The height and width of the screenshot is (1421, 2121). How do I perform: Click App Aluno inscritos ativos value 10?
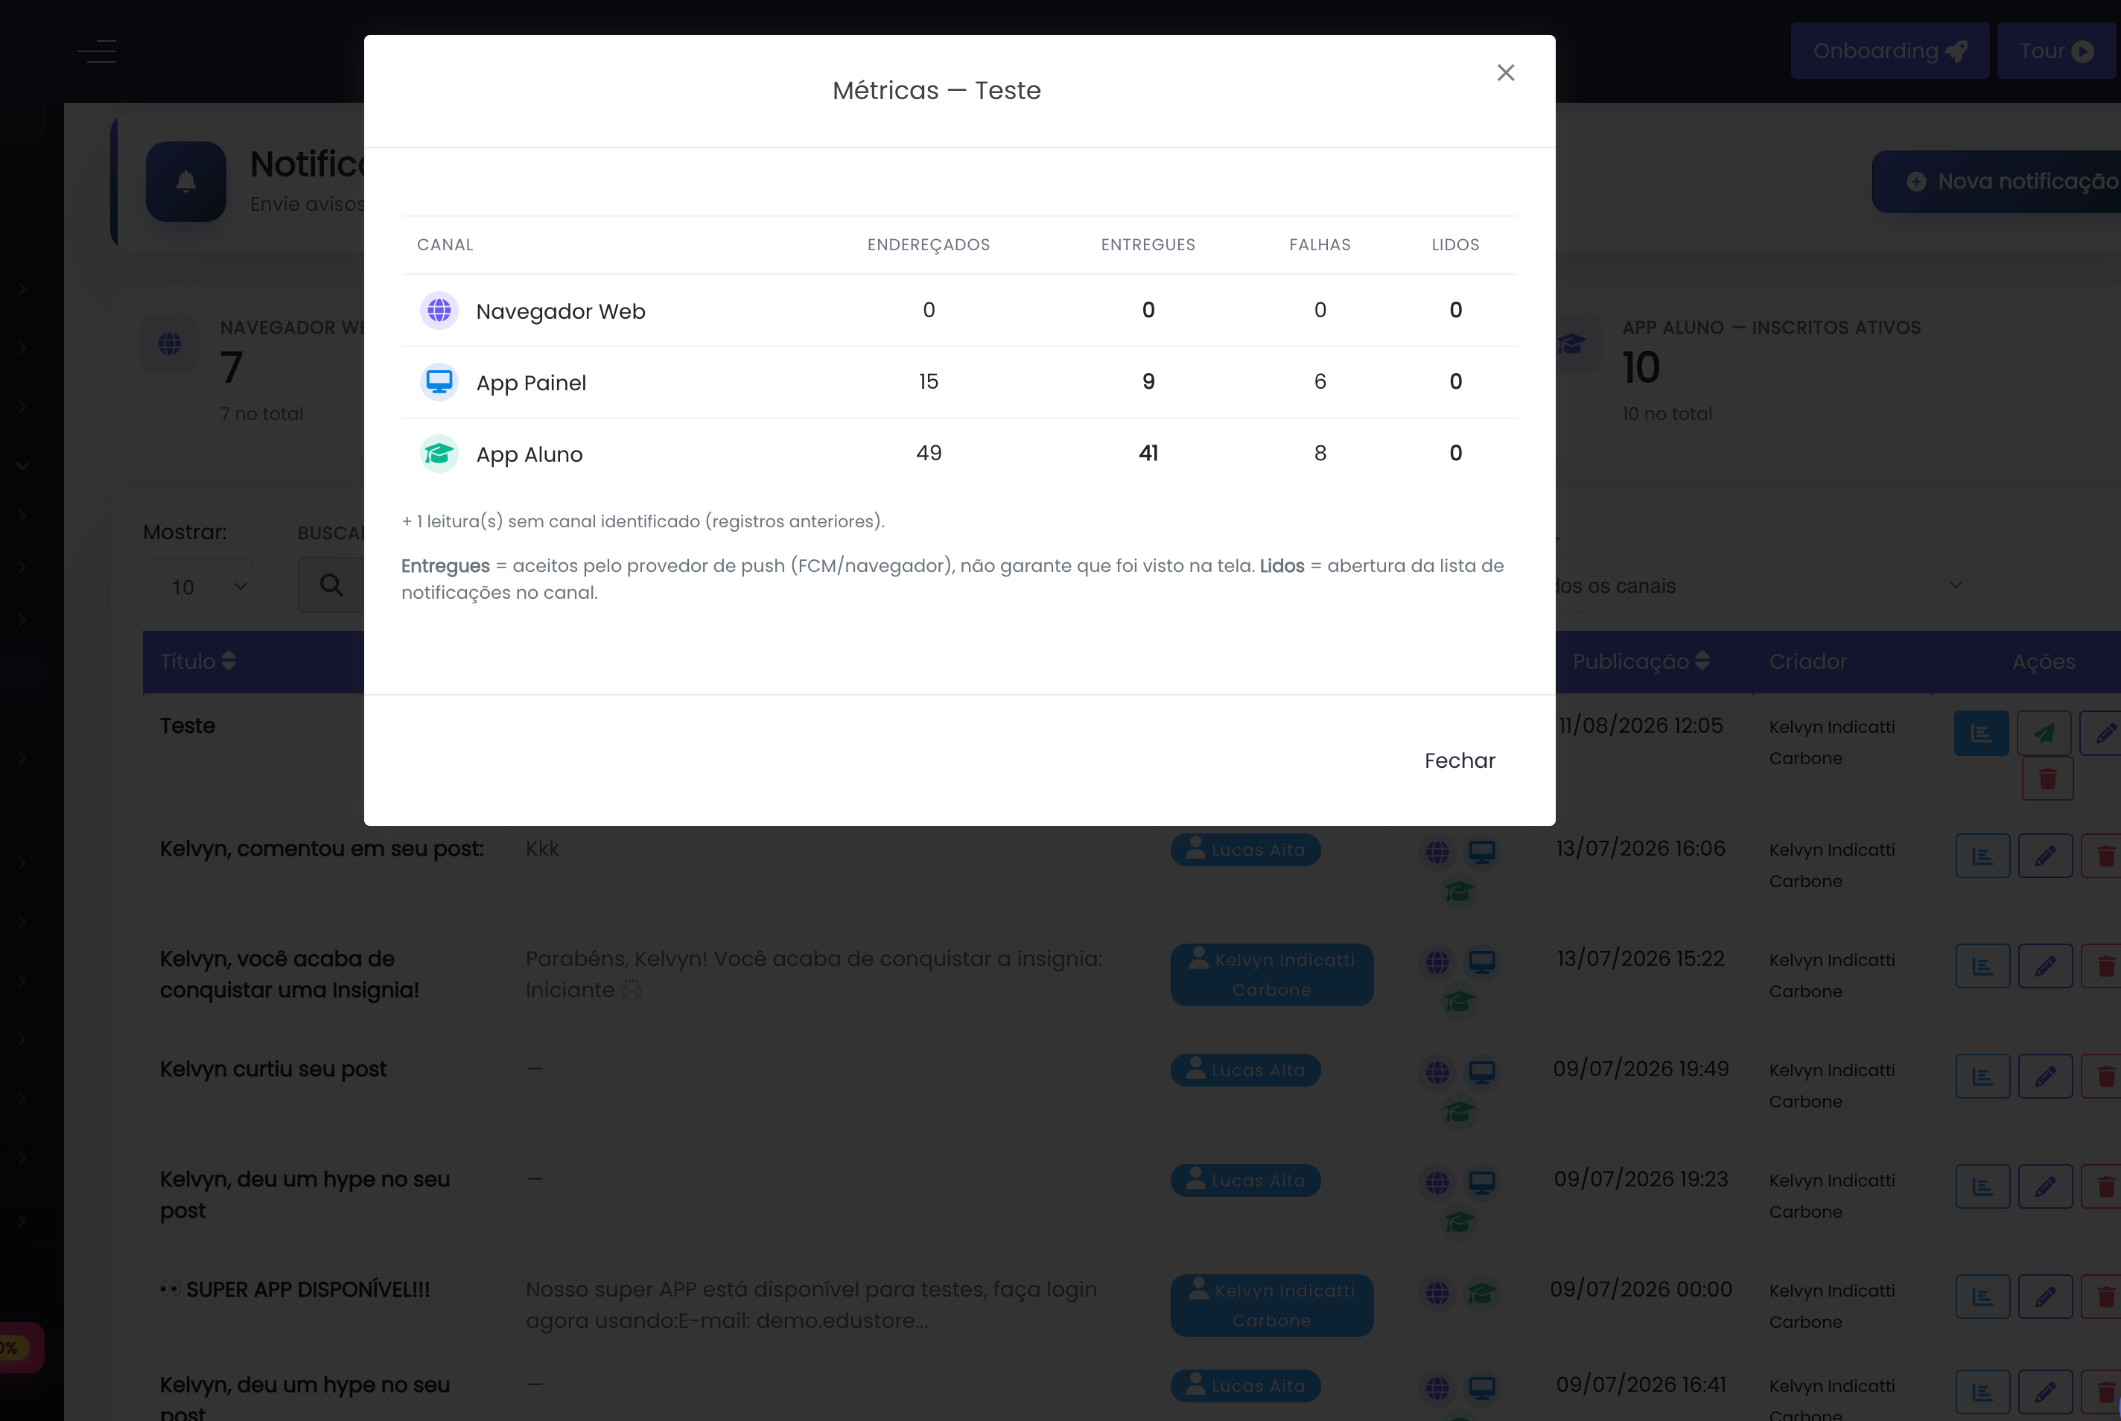tap(1641, 367)
